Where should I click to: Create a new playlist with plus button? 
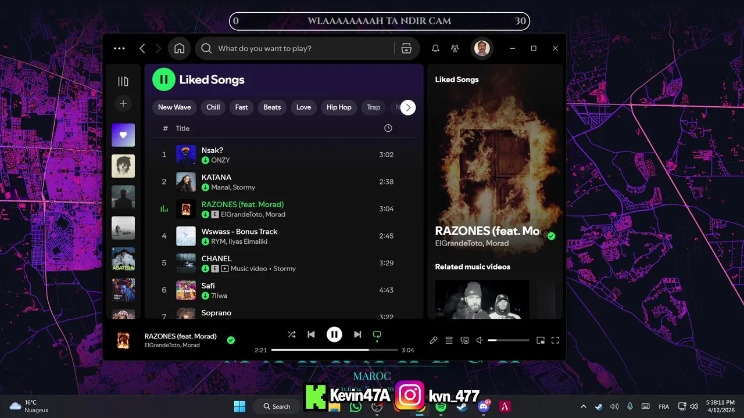(x=123, y=103)
